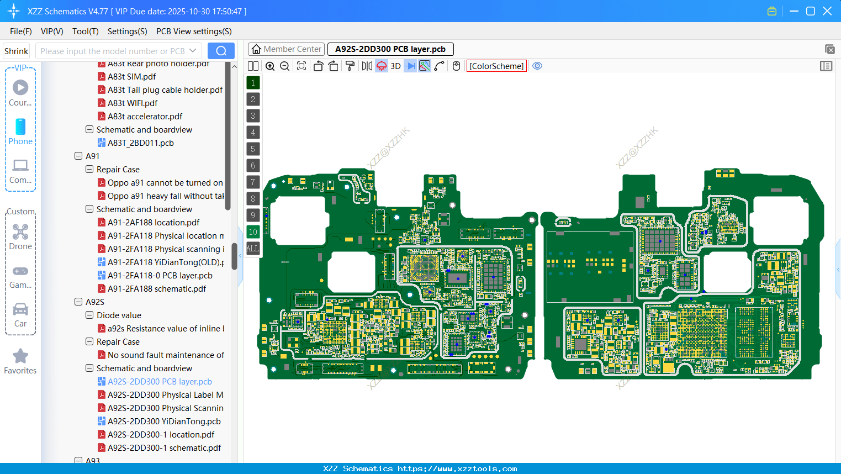Open the paint brush coloring tool

click(x=349, y=66)
